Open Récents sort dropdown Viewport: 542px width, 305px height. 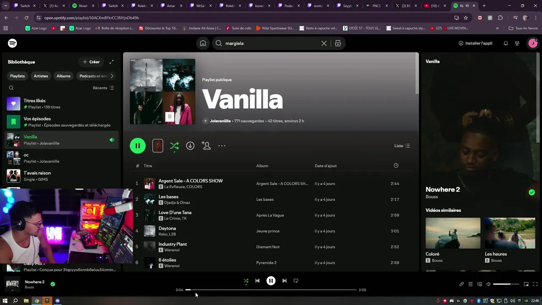103,88
